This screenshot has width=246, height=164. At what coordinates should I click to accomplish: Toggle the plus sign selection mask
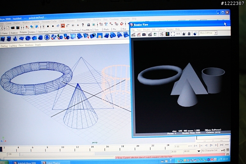[78, 25]
